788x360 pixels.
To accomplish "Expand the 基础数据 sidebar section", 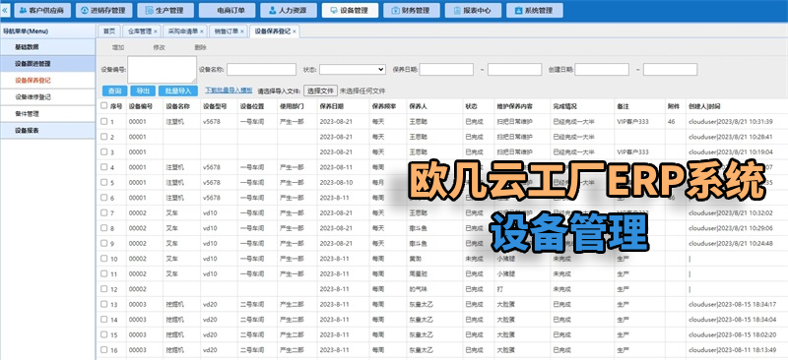I will pos(47,47).
